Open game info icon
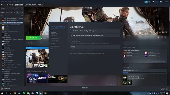The height and width of the screenshot is (95, 170). (162, 37)
